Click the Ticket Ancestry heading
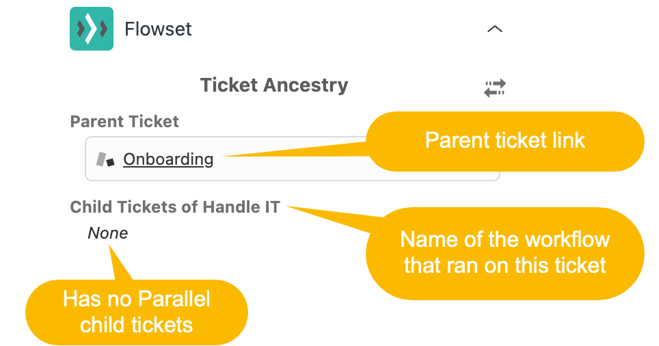This screenshot has height=346, width=659. click(274, 85)
